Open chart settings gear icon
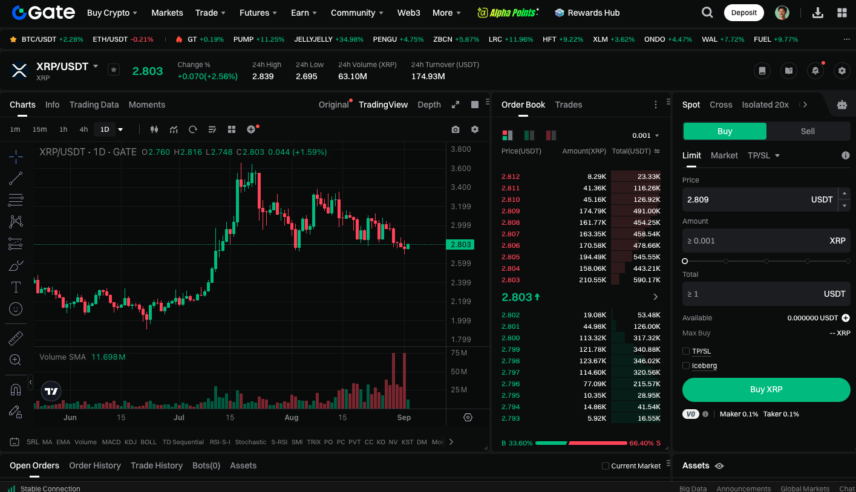The width and height of the screenshot is (856, 492). tap(475, 129)
